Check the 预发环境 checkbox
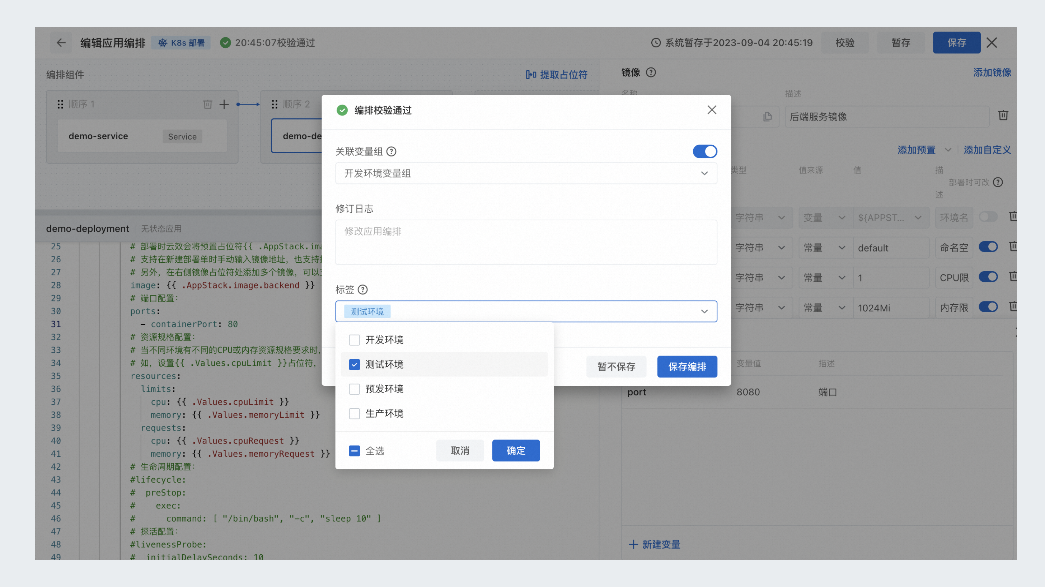 click(x=354, y=389)
